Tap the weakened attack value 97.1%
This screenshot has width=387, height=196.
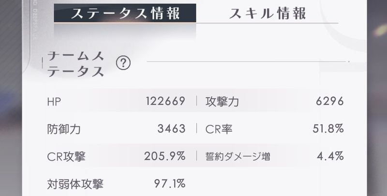pyautogui.click(x=170, y=183)
